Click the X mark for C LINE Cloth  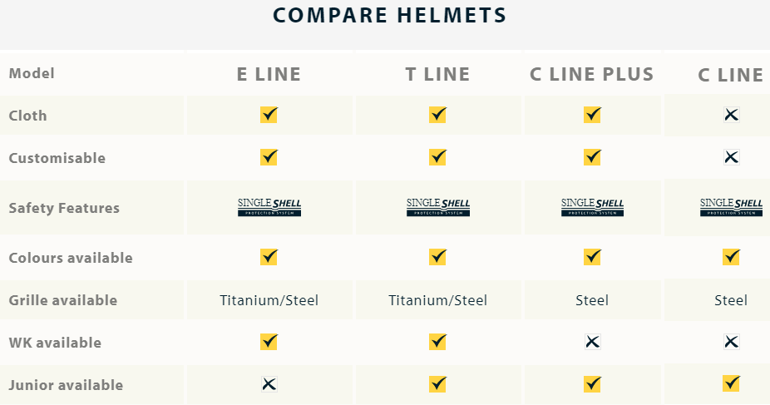coord(731,115)
